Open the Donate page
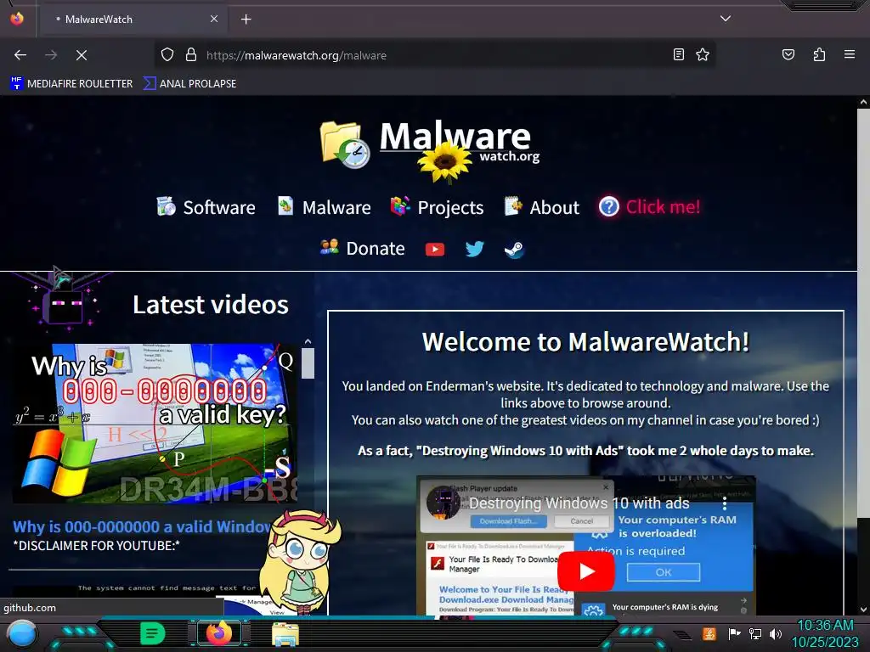The image size is (870, 652). click(362, 248)
